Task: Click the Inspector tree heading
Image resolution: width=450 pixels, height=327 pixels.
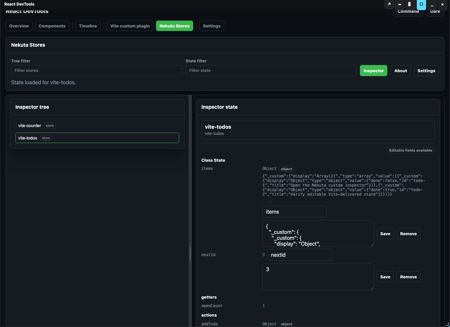Action: coord(32,107)
